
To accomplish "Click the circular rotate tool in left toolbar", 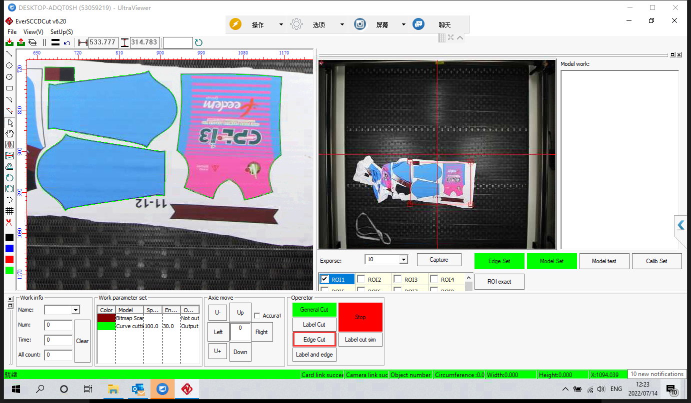I will (x=9, y=177).
